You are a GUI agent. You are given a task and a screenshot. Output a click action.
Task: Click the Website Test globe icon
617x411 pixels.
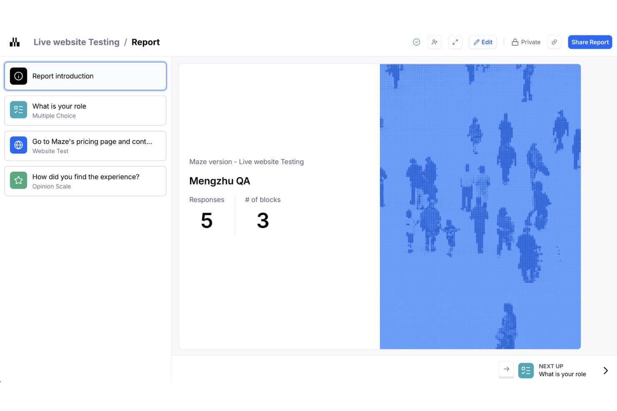(x=18, y=145)
